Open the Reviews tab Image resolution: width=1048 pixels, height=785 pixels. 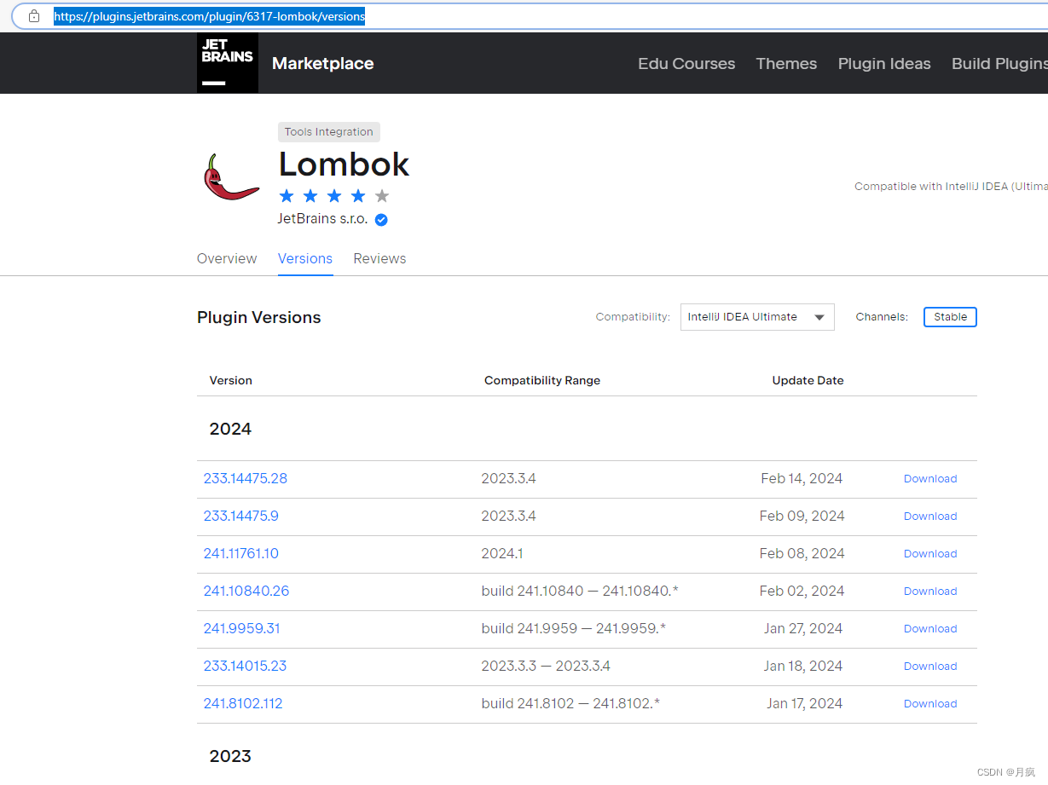[379, 258]
